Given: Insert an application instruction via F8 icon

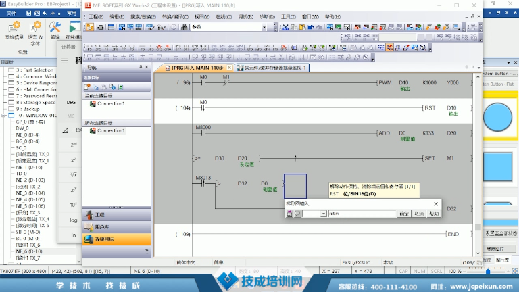Looking at the screenshot, I should (x=132, y=48).
